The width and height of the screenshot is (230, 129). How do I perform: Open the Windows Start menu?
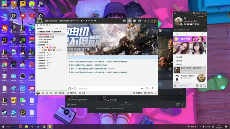click(x=3, y=126)
